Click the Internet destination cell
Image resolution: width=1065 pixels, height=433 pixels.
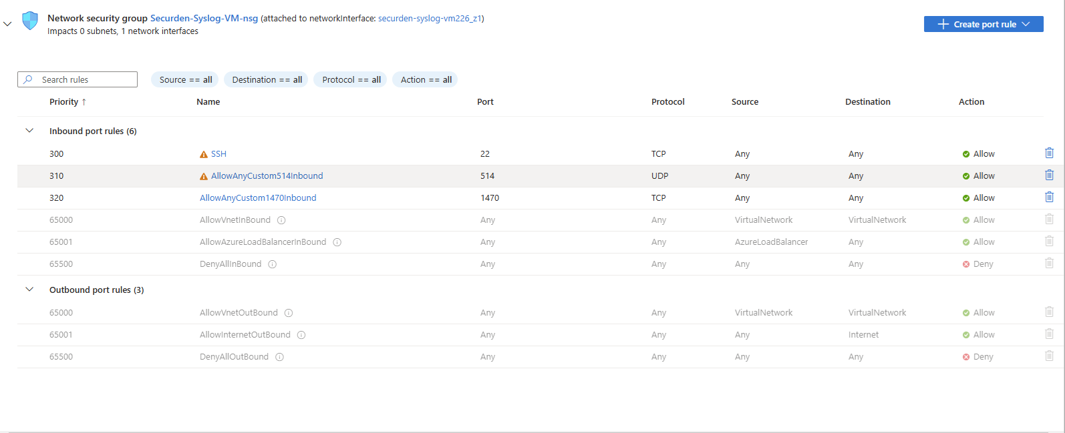[x=864, y=335]
